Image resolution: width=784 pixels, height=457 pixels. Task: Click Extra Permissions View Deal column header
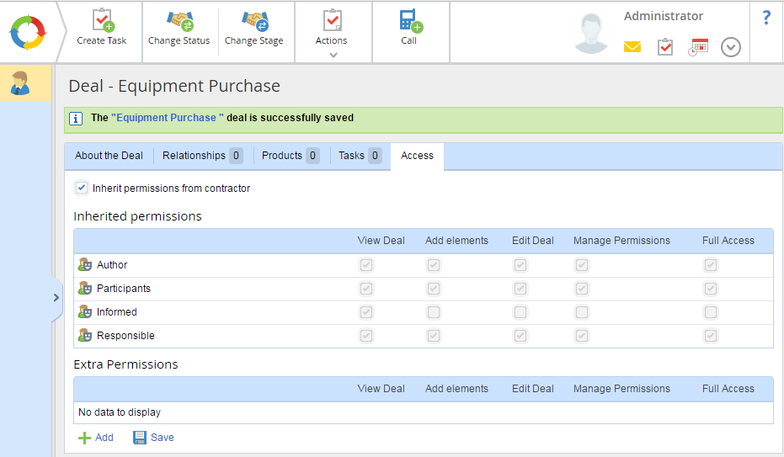tap(381, 389)
